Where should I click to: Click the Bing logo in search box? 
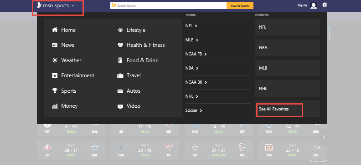114,5
